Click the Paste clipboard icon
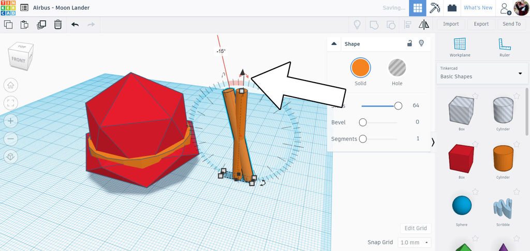The height and width of the screenshot is (251, 530). (x=24, y=24)
